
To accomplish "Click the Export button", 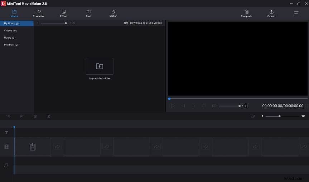I will 271,13.
